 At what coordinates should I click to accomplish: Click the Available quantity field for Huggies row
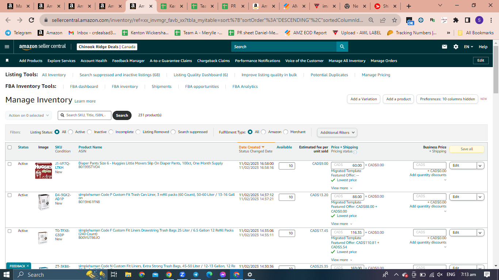pos(287,166)
